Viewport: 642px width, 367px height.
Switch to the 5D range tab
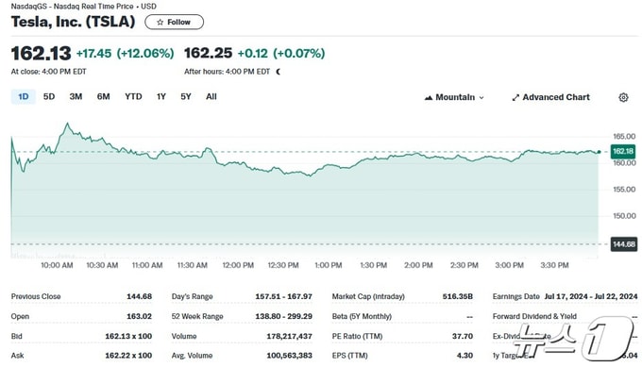[x=49, y=96]
